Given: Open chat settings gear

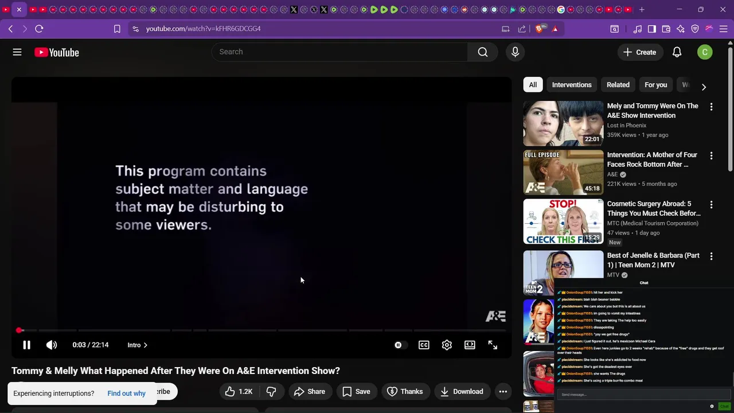Looking at the screenshot, I should (x=712, y=406).
